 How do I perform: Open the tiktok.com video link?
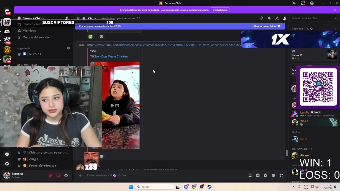pyautogui.click(x=164, y=45)
